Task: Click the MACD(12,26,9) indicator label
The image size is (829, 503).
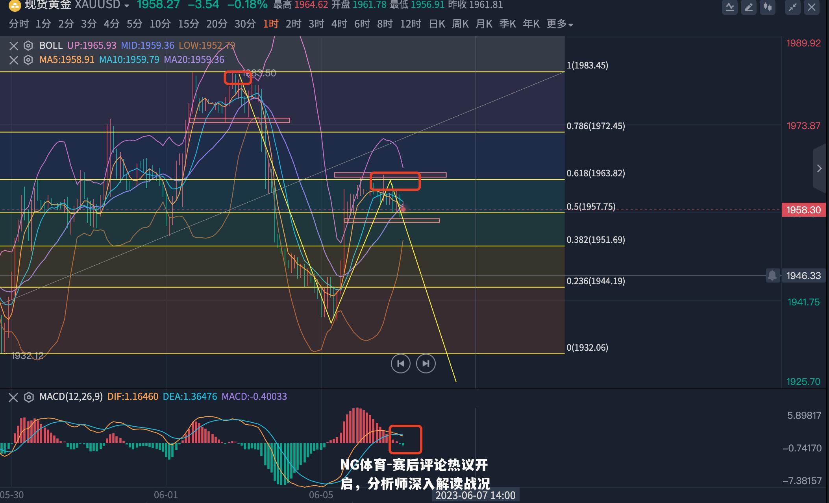Action: coord(71,397)
